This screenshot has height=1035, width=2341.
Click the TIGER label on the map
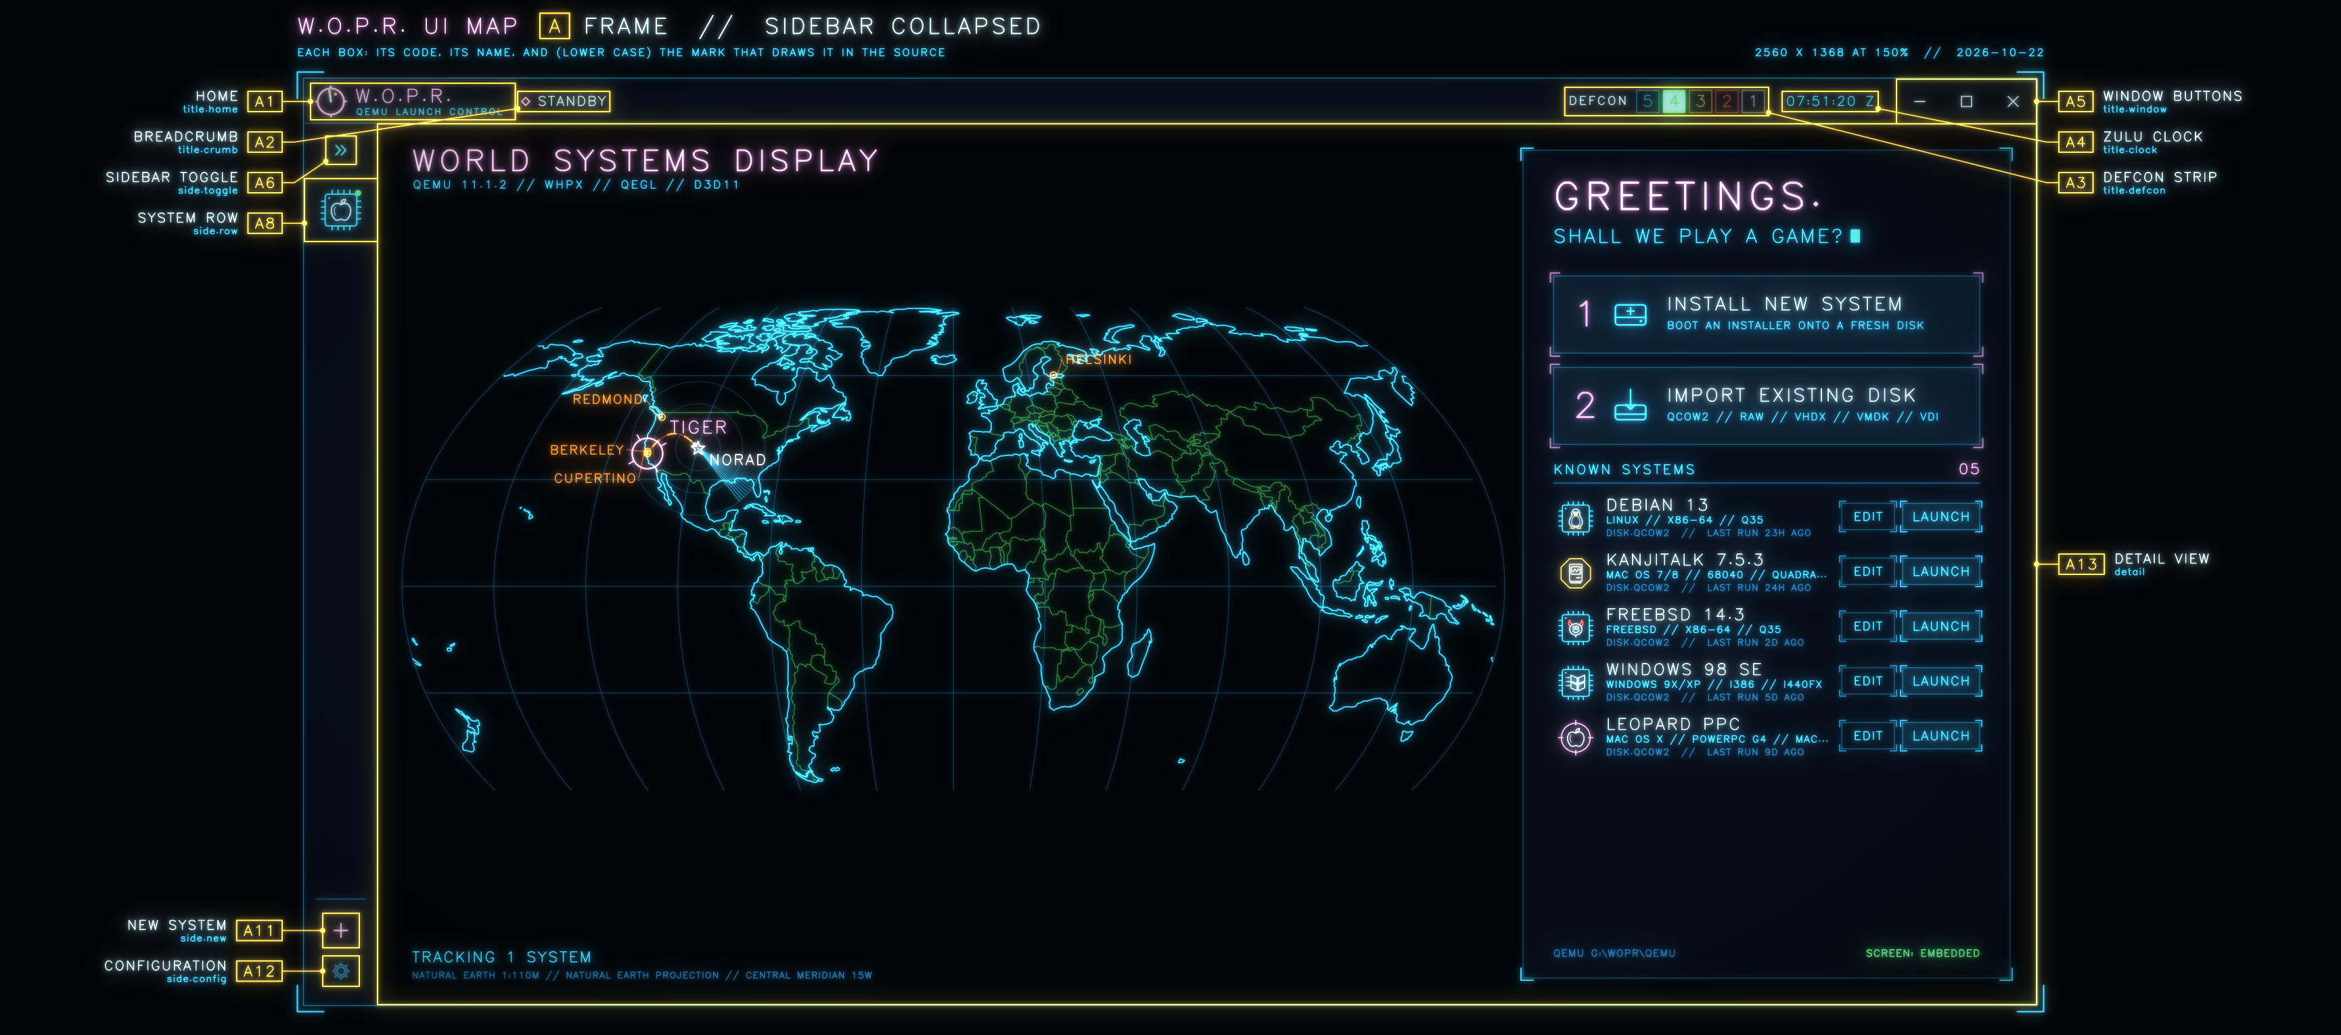[x=698, y=427]
